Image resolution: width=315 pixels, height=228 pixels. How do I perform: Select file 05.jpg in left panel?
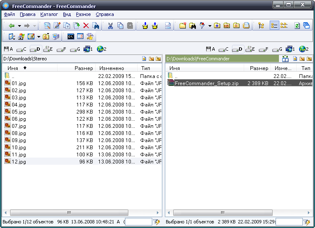83,112
